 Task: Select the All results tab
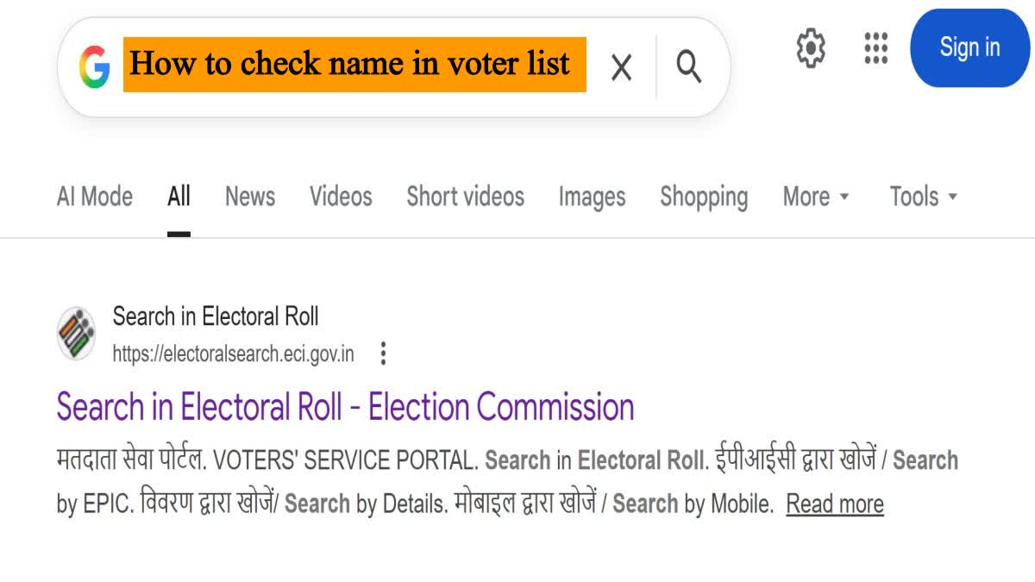tap(179, 197)
